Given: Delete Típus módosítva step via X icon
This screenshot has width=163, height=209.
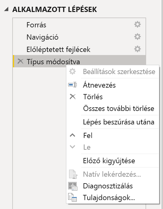Looking at the screenshot, I should click(x=20, y=61).
